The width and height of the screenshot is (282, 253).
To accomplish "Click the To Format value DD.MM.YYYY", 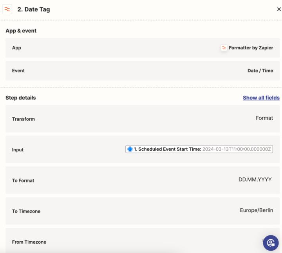I will pos(255,180).
